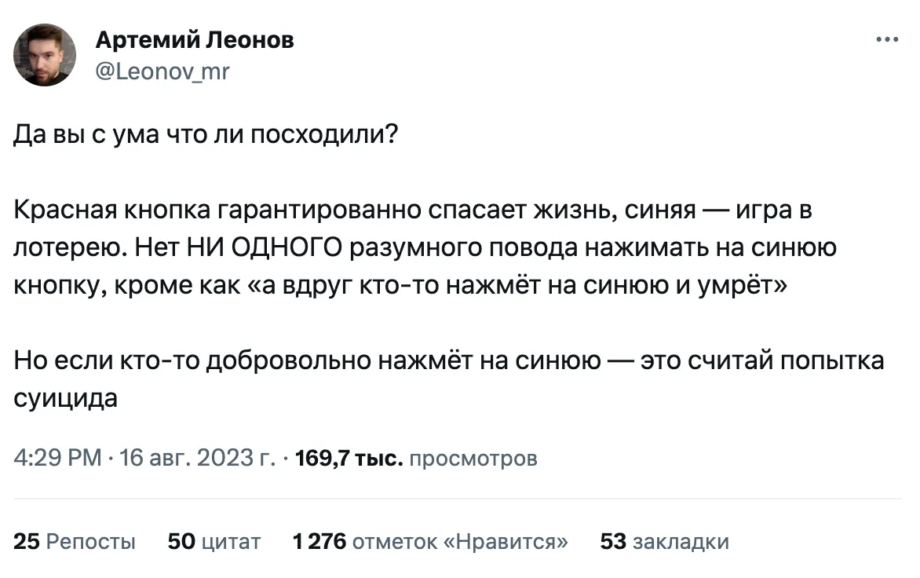The image size is (920, 578).
Task: Click Артемий Леонов's profile avatar
Action: coord(45,54)
